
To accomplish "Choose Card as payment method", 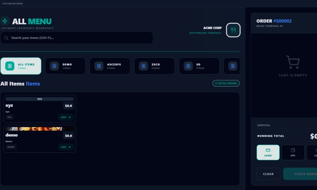I will click(268, 152).
